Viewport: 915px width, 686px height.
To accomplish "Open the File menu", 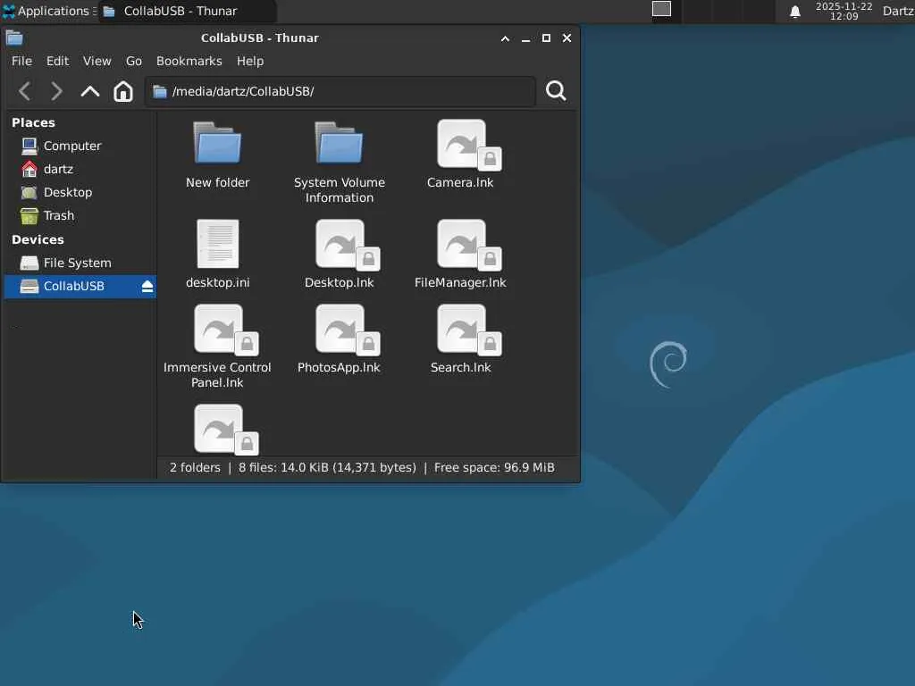I will click(x=21, y=62).
